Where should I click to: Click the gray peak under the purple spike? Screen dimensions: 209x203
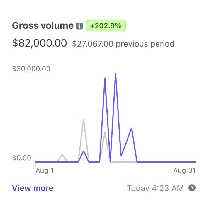[105, 133]
